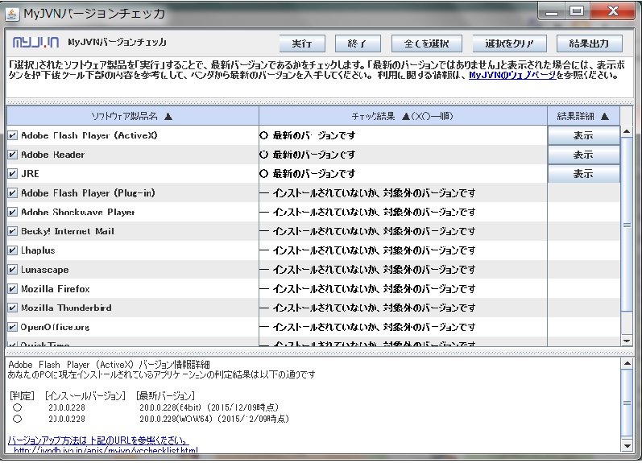Viewport: 642px width, 463px height.
Task: Select the Mozilla Firefox product name
Action: coord(56,288)
